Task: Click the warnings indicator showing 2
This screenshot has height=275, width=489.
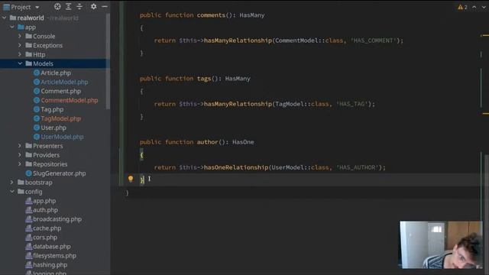Action: 462,7
